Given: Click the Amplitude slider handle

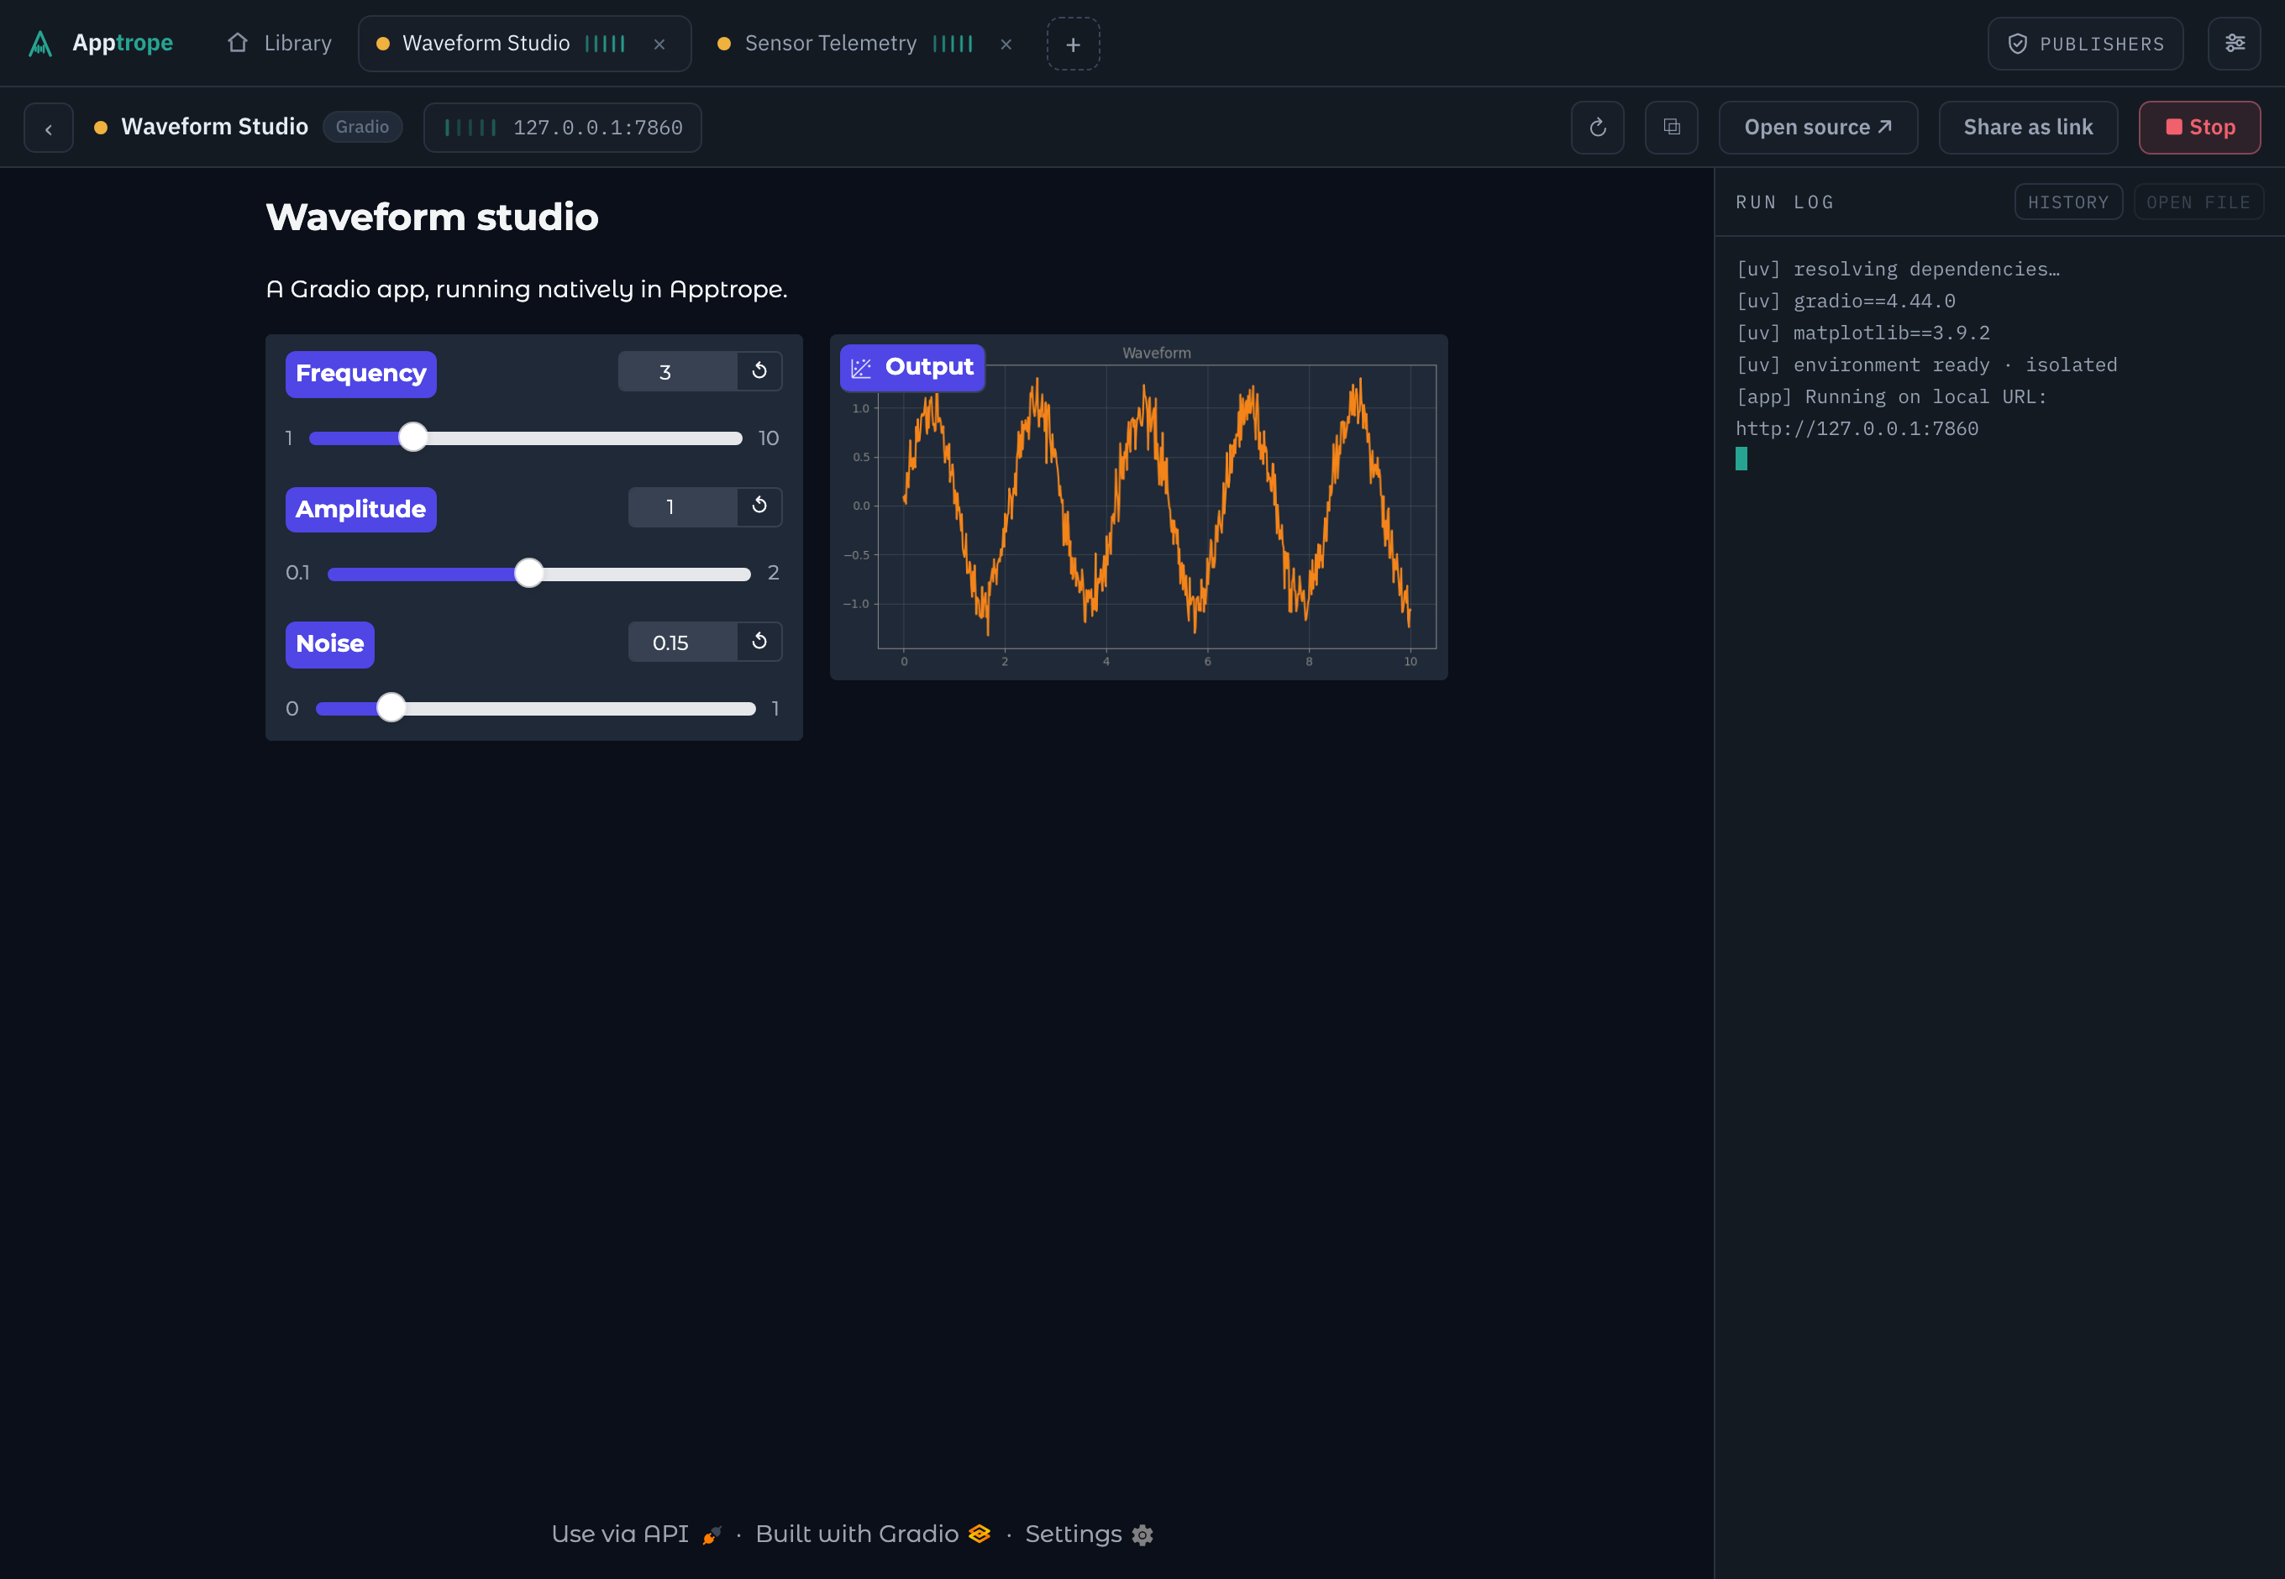Looking at the screenshot, I should click(528, 573).
